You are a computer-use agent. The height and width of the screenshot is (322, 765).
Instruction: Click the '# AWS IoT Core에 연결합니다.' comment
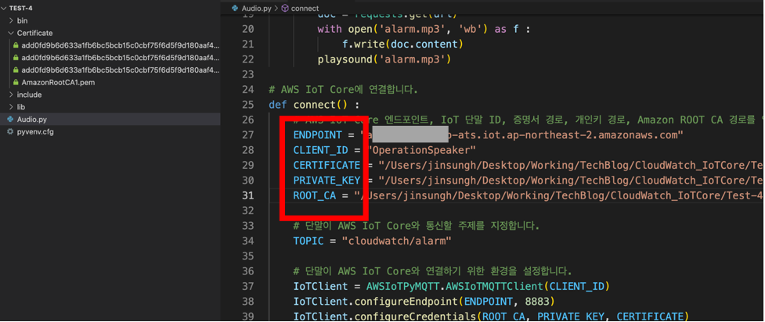tap(344, 90)
